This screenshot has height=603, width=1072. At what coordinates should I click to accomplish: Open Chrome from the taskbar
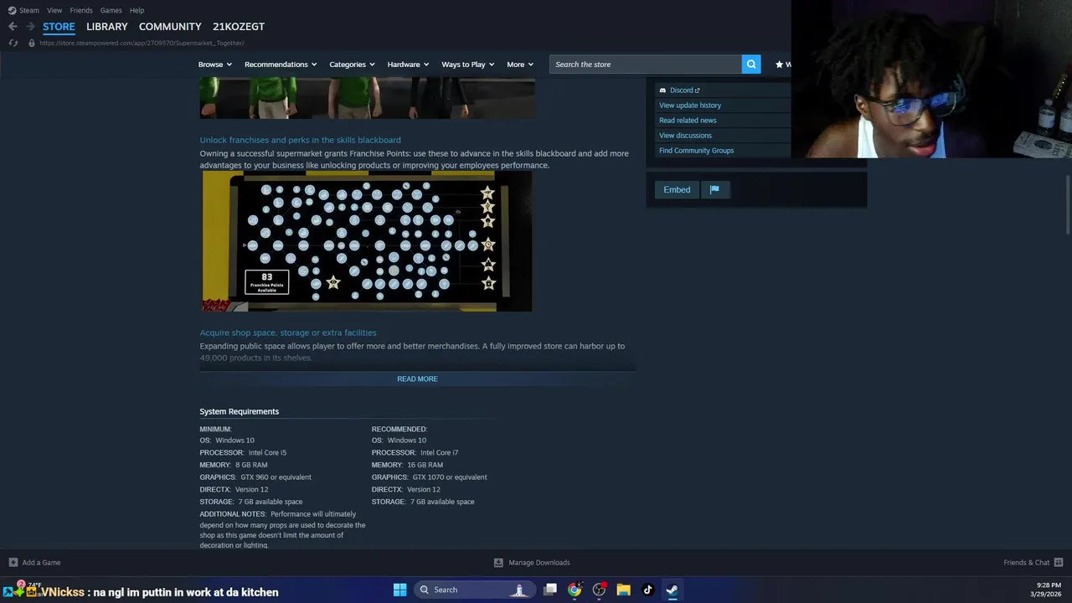pyautogui.click(x=575, y=590)
